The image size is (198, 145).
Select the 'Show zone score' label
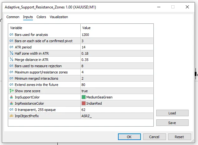point(28,91)
